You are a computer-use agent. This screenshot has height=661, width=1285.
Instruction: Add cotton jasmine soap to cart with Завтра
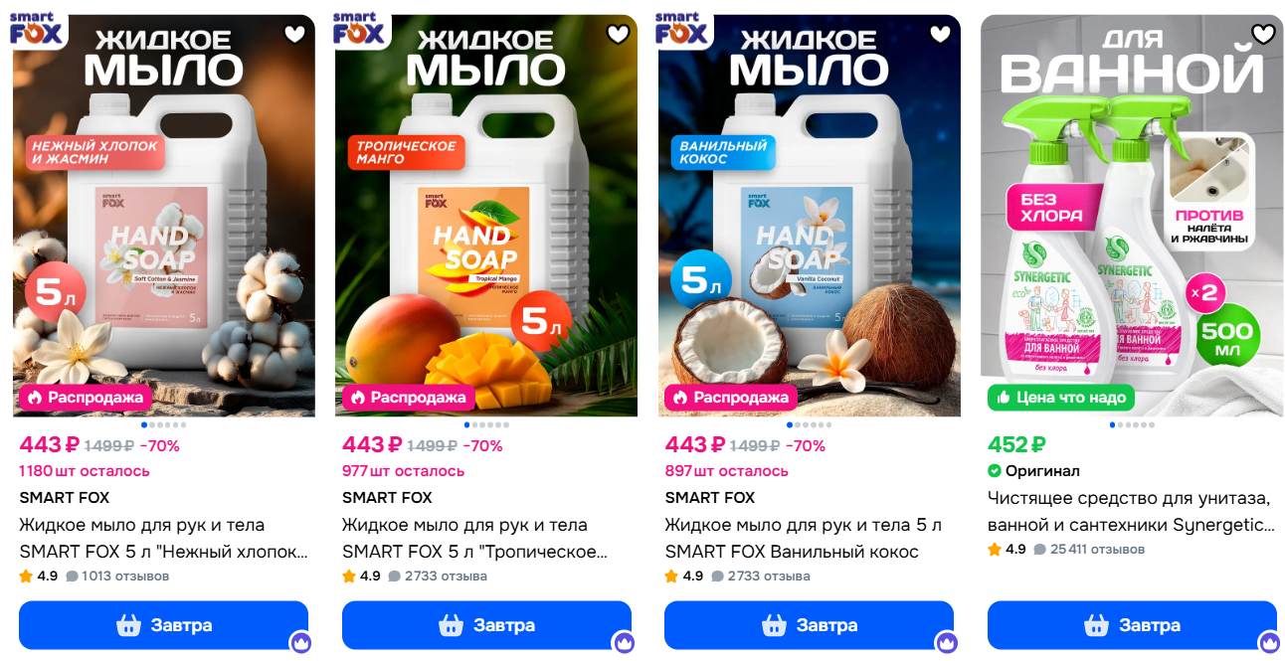(x=164, y=625)
